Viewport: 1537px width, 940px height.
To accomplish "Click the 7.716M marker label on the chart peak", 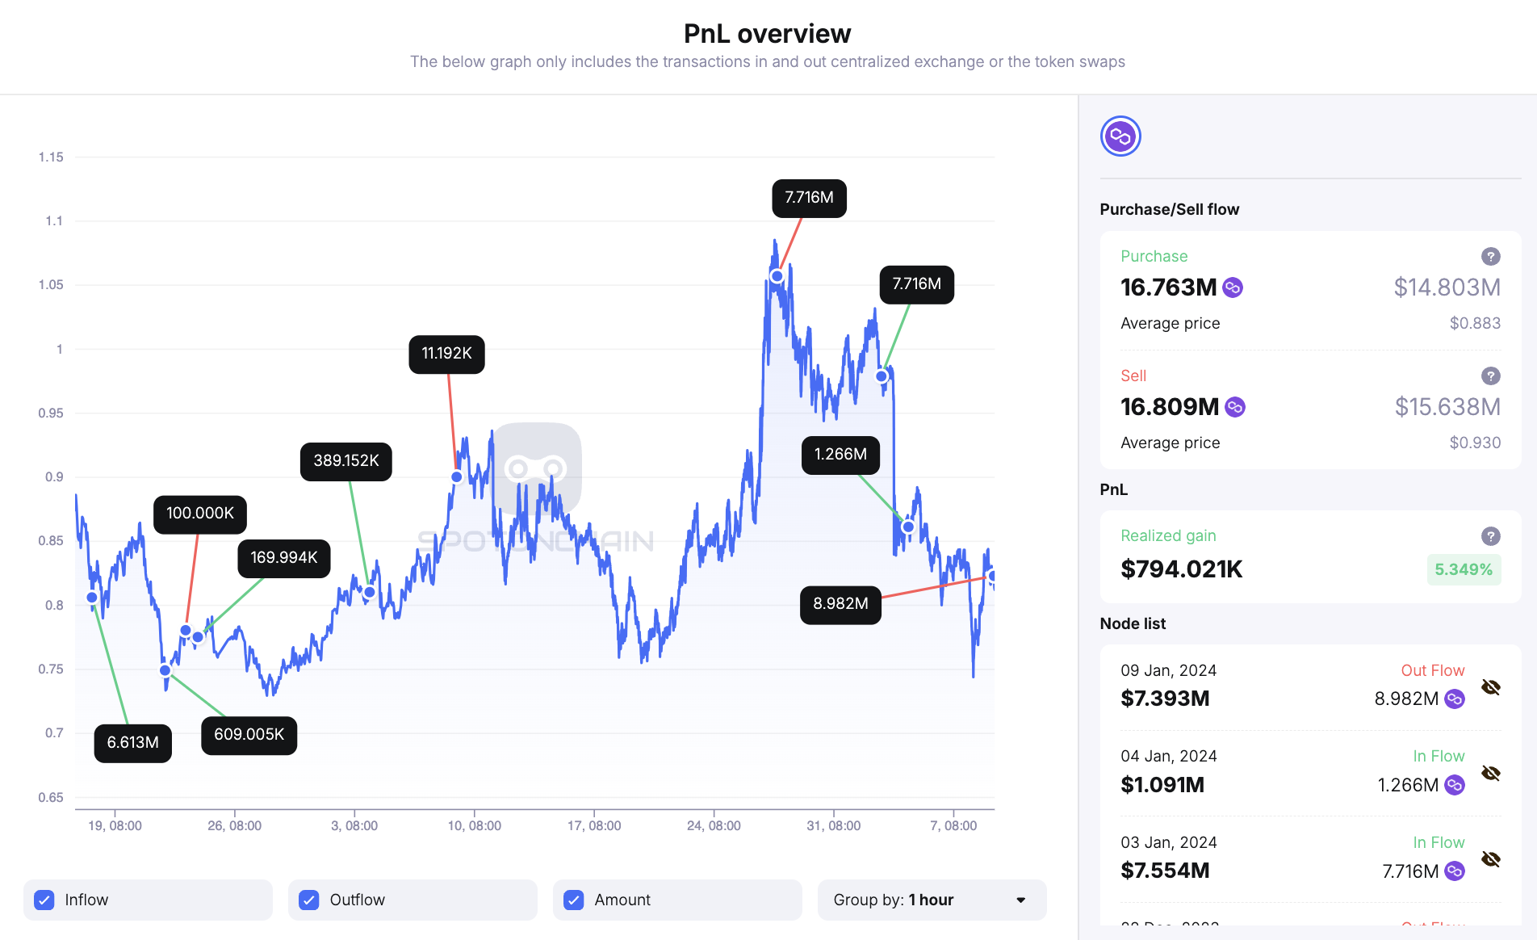I will pyautogui.click(x=808, y=198).
